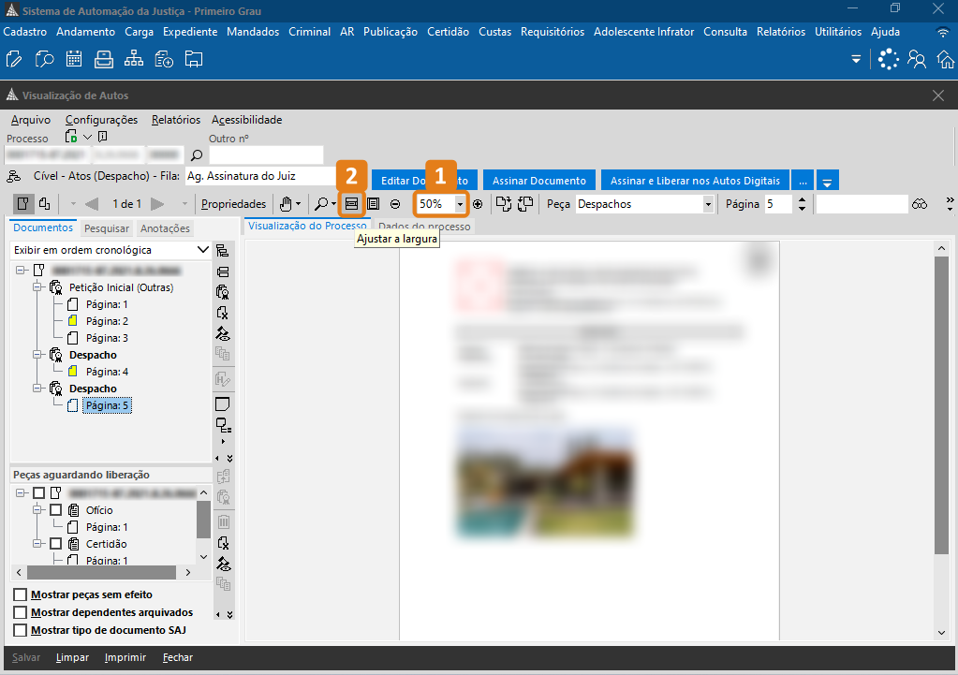This screenshot has height=675, width=958.
Task: Click the edit document icon in main toolbar
Action: tap(13, 59)
